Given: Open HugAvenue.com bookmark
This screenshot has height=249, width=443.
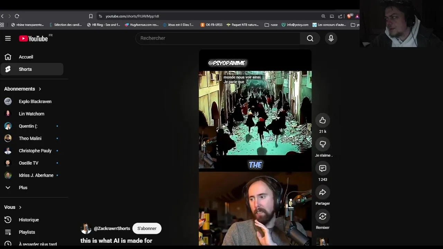Looking at the screenshot, I should click(142, 25).
